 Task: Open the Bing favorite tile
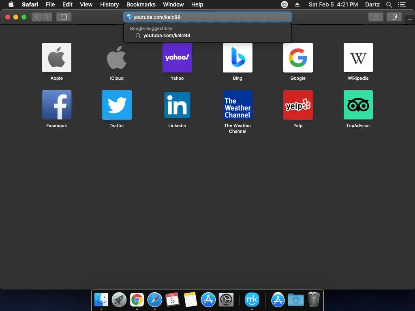click(x=237, y=58)
